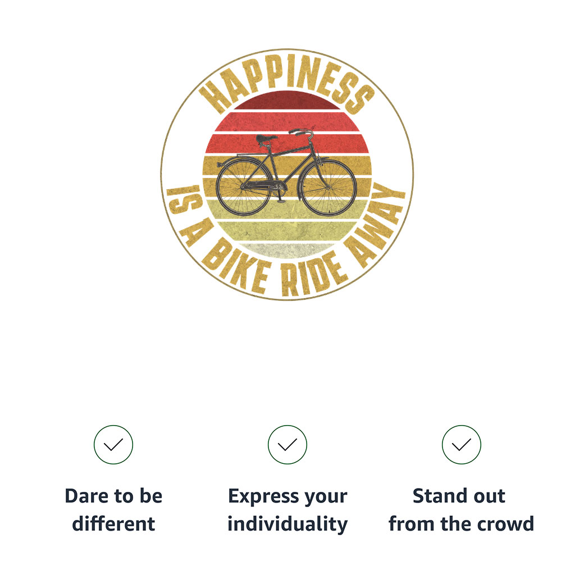
Task: Click the checkmark above "Express your individuality"
Action: [287, 445]
